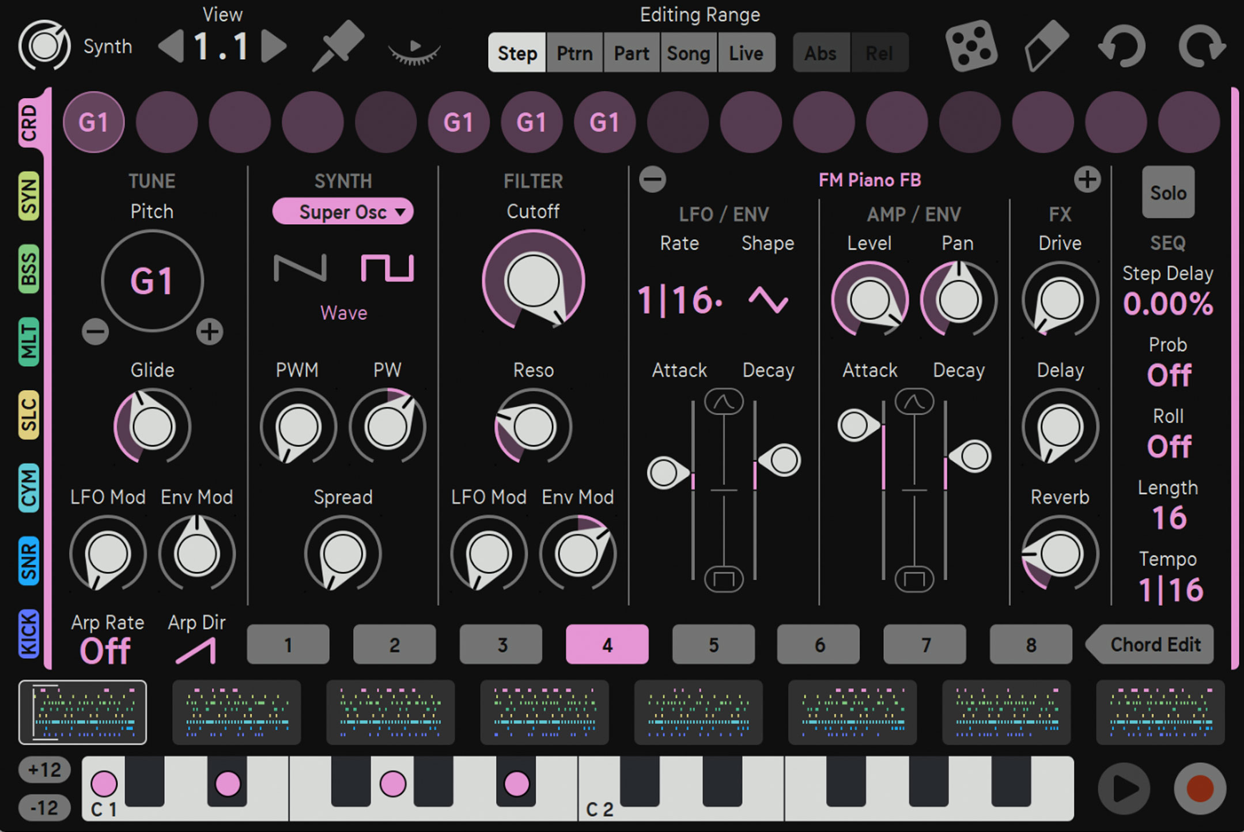Select the Song editing range tab
1244x832 pixels.
coord(688,53)
